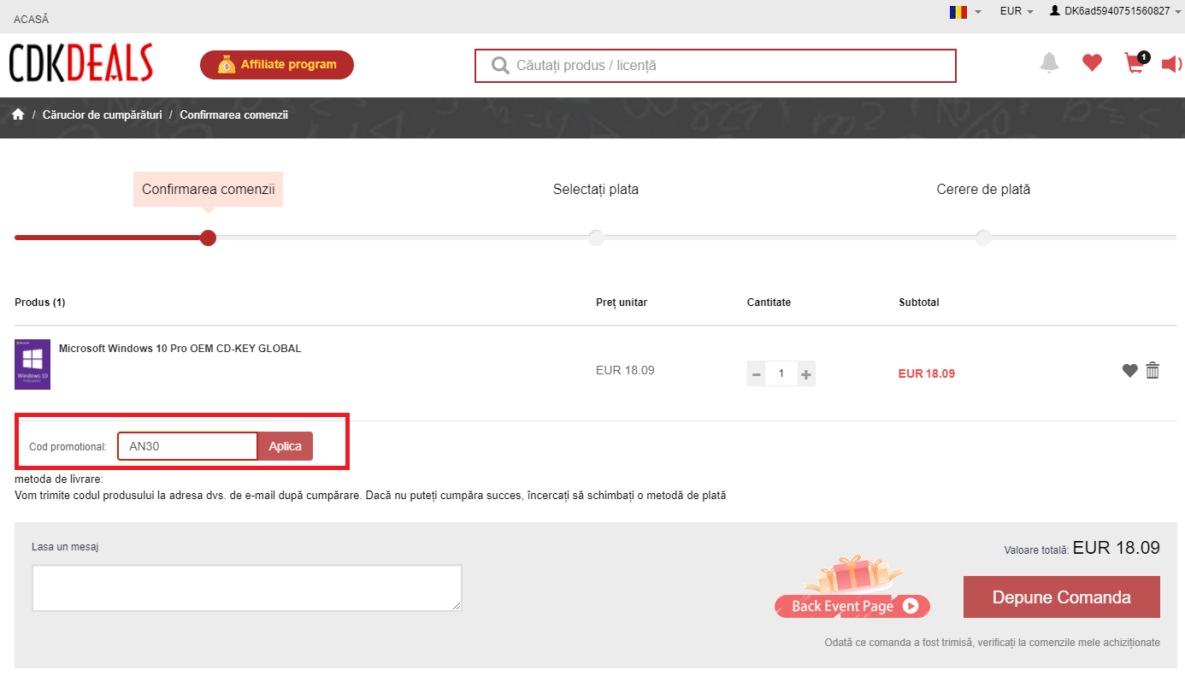Click the Produs (1) column header
The width and height of the screenshot is (1185, 676).
[x=40, y=303]
